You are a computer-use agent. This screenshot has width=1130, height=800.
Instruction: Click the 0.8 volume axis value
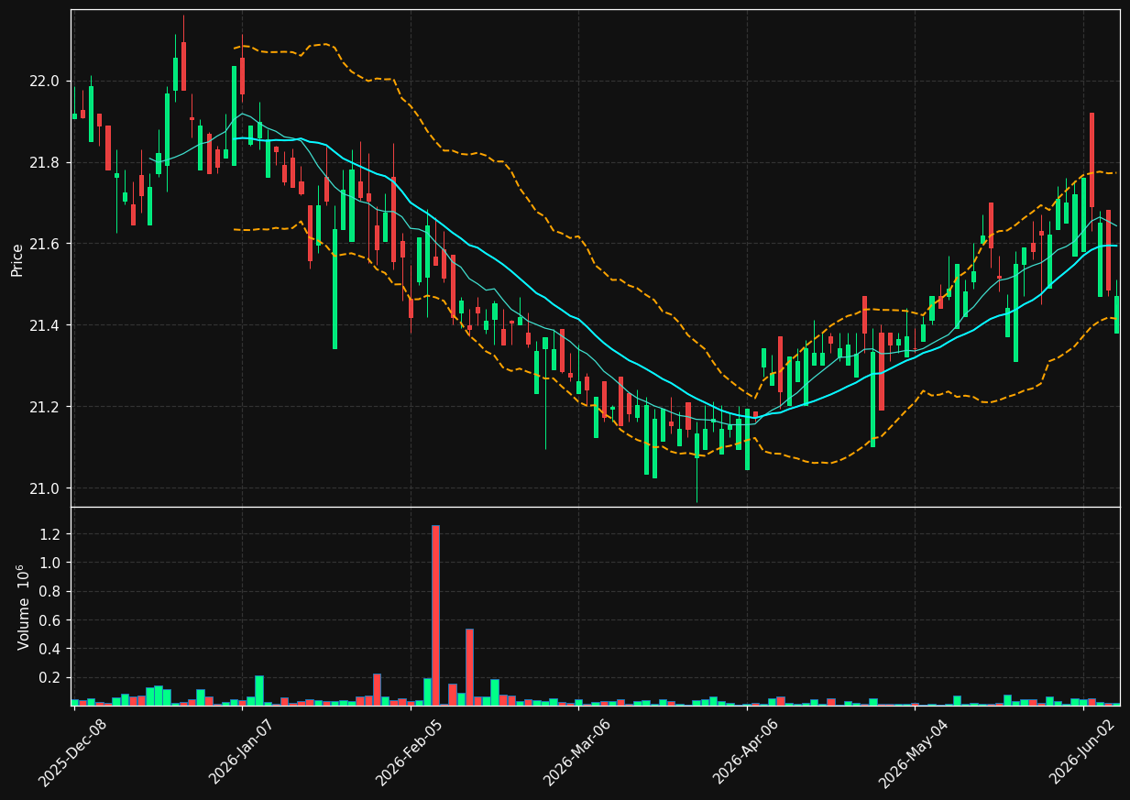pos(49,591)
